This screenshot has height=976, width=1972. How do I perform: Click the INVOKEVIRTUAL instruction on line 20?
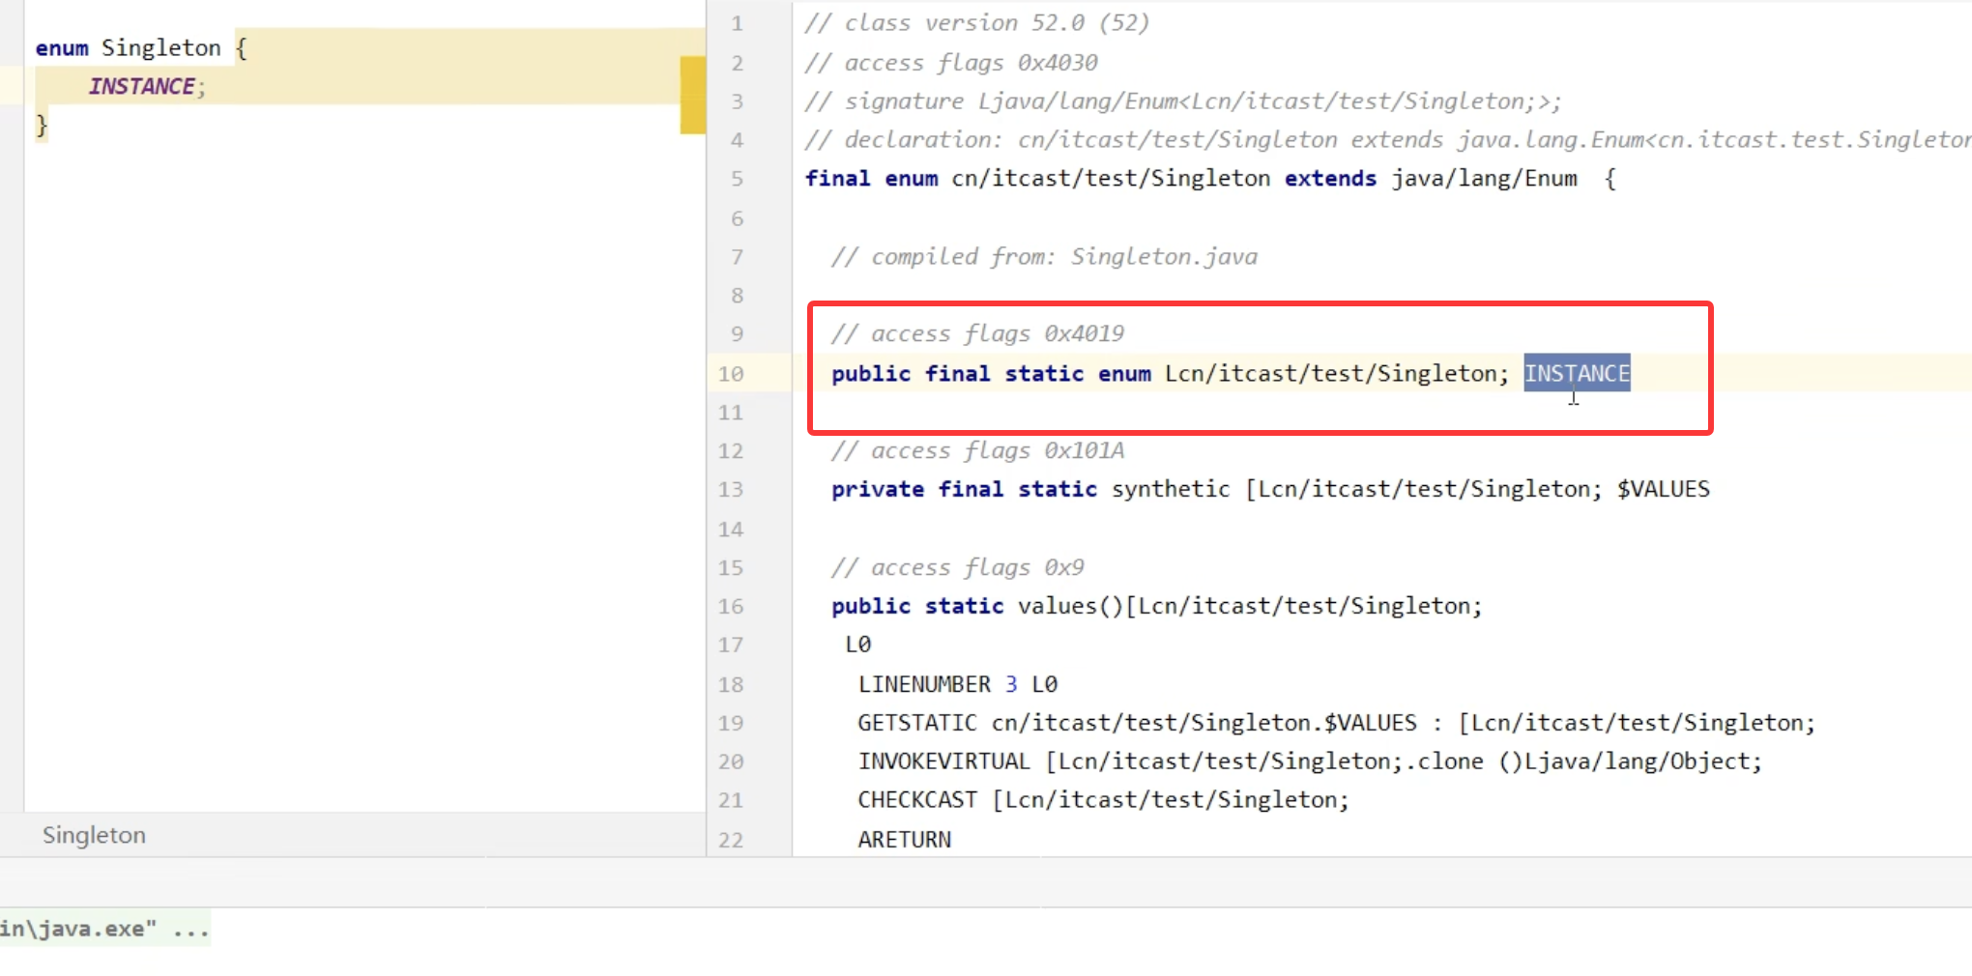tap(943, 761)
